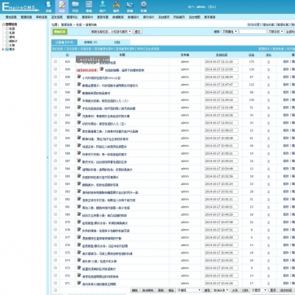Click the title icon in row ID 574
The image size is (295, 295).
79,260
